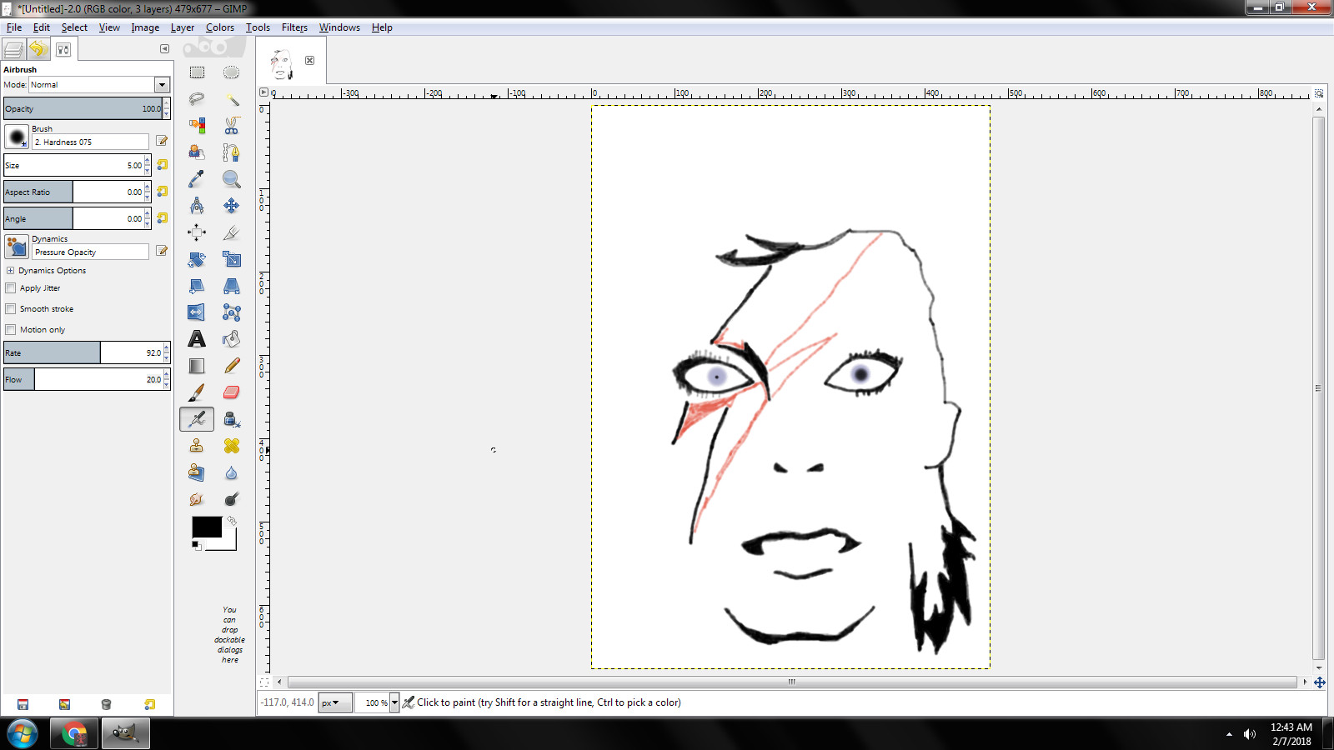Image resolution: width=1334 pixels, height=750 pixels.
Task: Select the Foreground Select tool
Action: [197, 152]
